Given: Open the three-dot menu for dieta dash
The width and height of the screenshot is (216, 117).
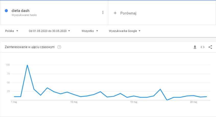Looking at the screenshot, I should point(103,12).
